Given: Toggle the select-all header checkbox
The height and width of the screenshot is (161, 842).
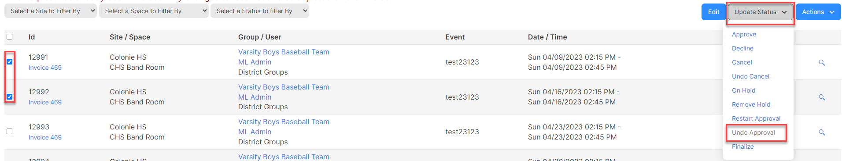Looking at the screenshot, I should pos(9,36).
